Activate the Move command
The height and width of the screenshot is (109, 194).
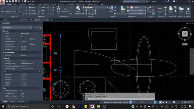[x=32, y=7]
